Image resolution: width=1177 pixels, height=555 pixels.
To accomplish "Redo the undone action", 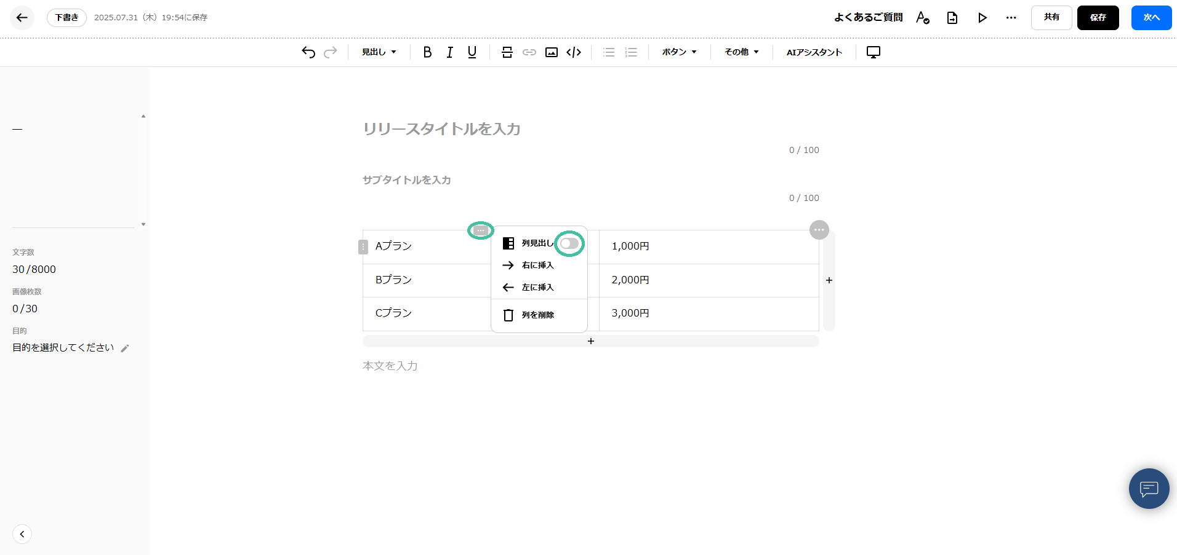I will click(331, 52).
